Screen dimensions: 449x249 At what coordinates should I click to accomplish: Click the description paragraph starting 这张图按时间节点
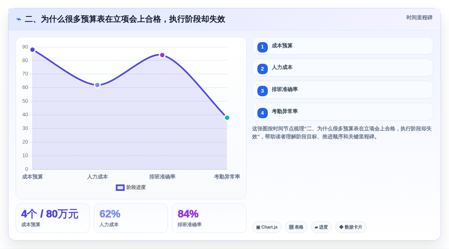coord(342,133)
